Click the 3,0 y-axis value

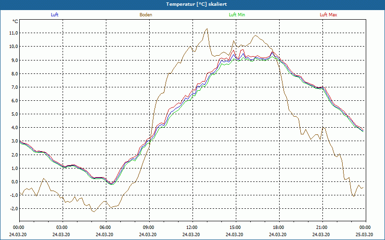(14, 141)
